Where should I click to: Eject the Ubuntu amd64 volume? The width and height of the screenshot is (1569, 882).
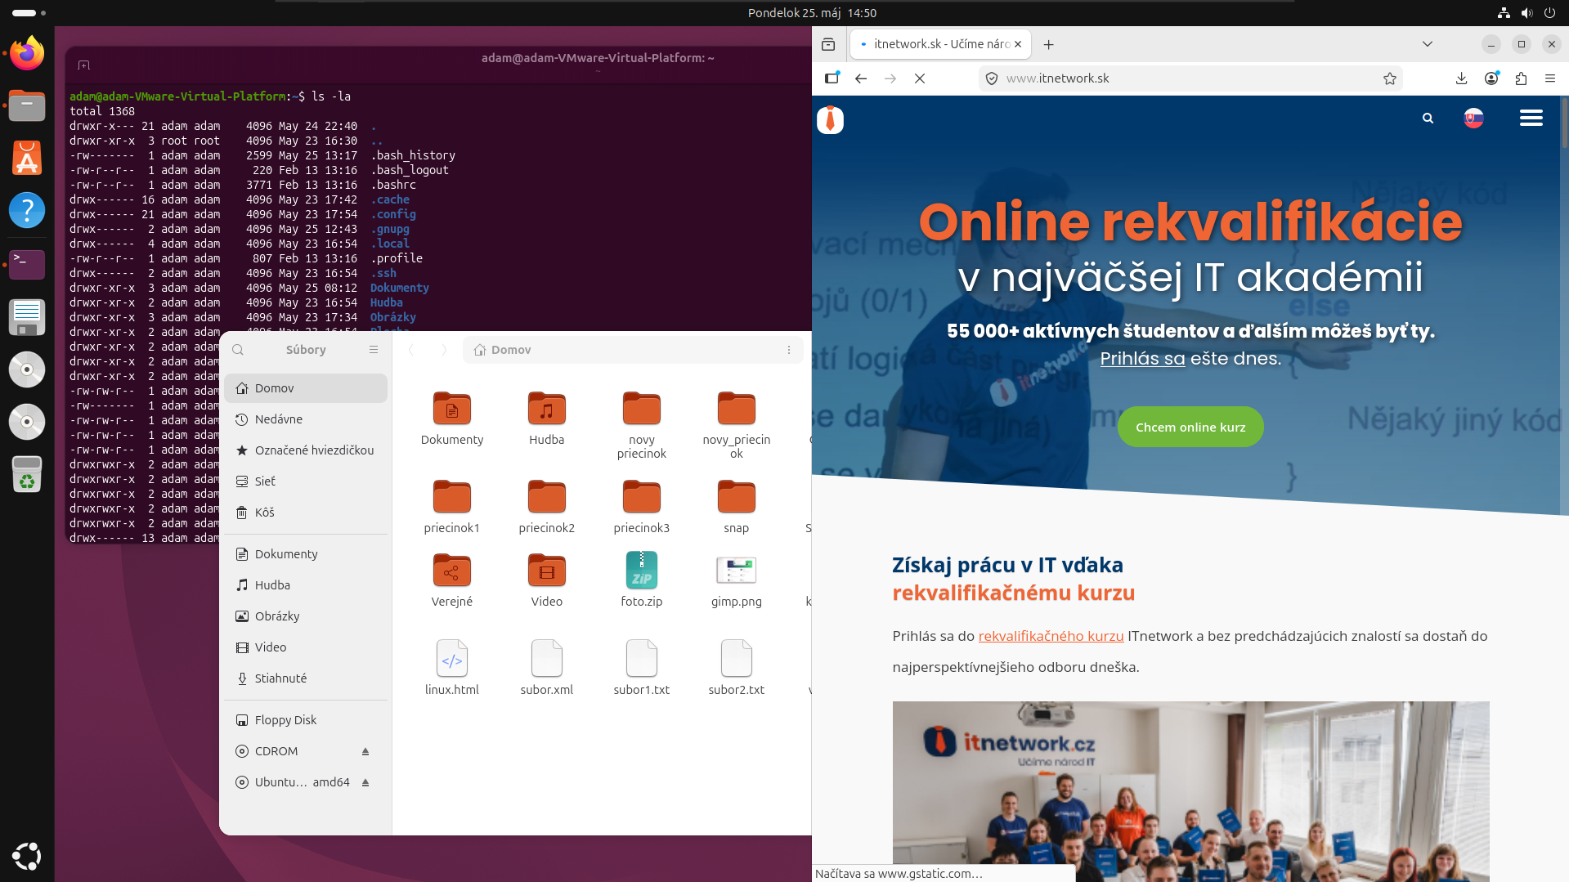click(365, 782)
